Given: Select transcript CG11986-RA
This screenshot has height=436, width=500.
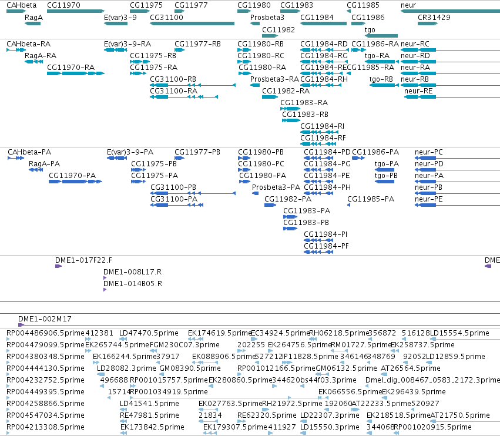Looking at the screenshot, I should [375, 44].
